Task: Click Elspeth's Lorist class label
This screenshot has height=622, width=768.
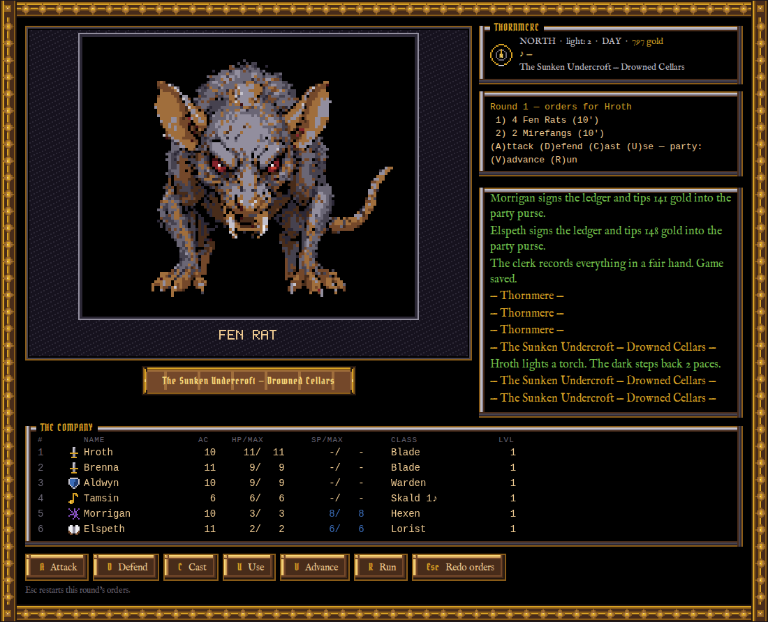Action: [x=408, y=529]
